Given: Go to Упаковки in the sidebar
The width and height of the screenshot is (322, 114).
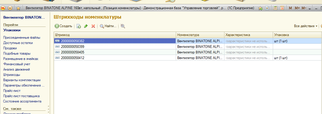Looking at the screenshot, I should click(x=12, y=30).
